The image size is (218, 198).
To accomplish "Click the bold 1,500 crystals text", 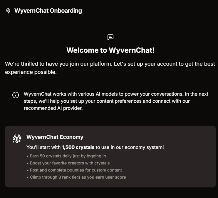I will pos(78,147).
